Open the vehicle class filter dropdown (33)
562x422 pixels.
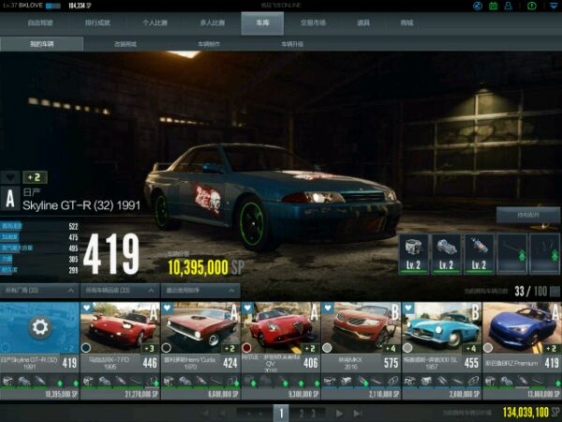tap(121, 291)
